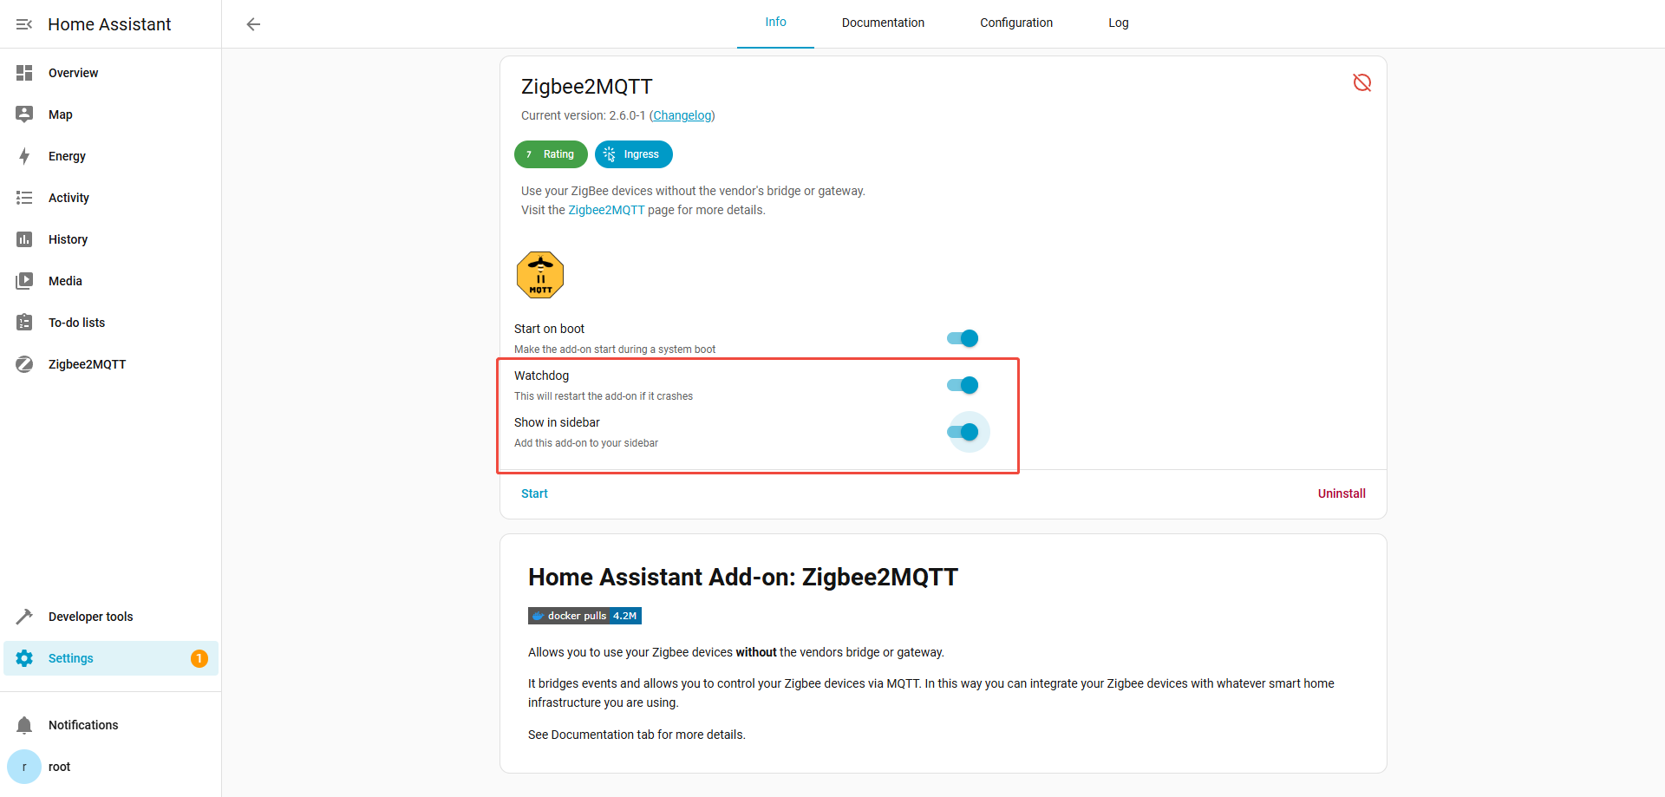The height and width of the screenshot is (797, 1665).
Task: Click the Uninstall button
Action: coord(1341,493)
